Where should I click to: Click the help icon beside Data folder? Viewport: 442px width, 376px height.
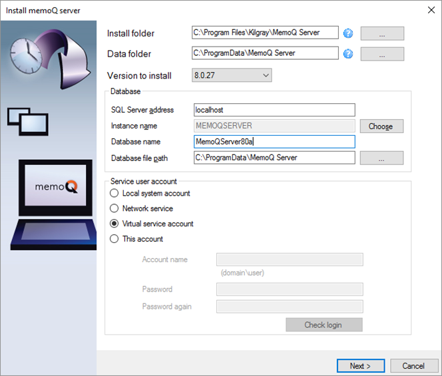pos(348,53)
